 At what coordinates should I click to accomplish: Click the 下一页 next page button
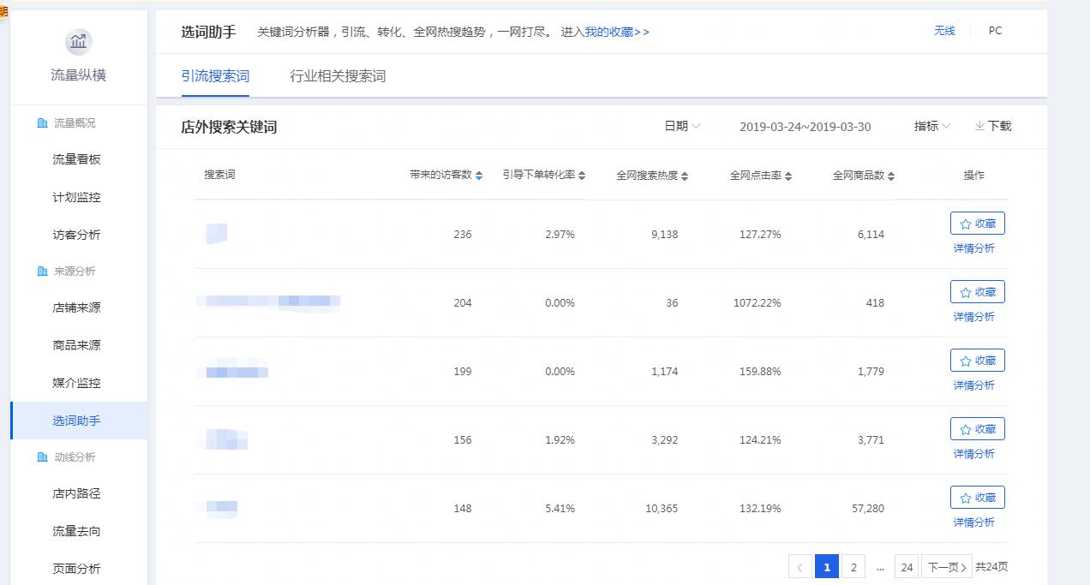point(947,567)
